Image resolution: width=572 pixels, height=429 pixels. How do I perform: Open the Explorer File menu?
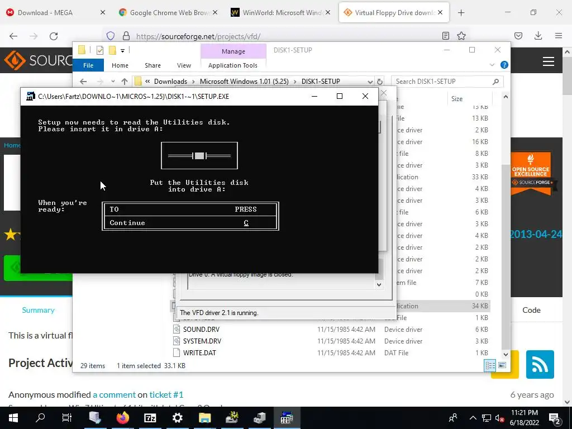(x=88, y=65)
